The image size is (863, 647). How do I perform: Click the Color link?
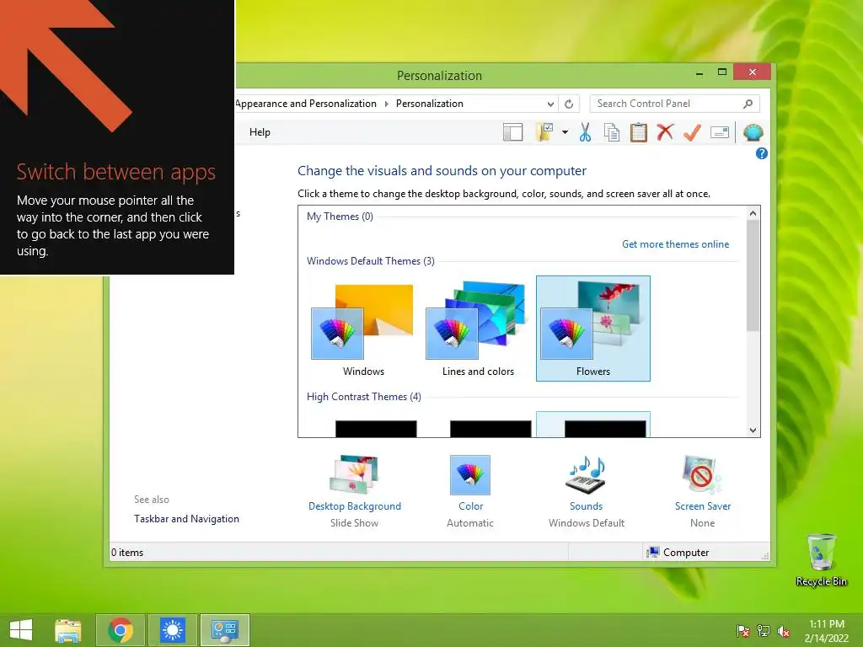pyautogui.click(x=470, y=506)
